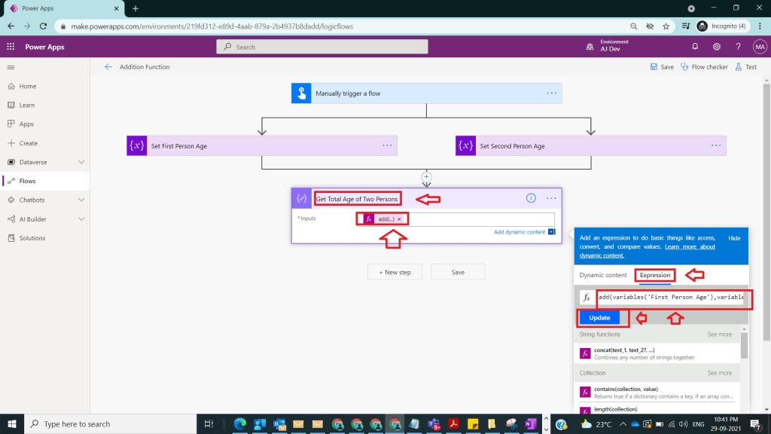Click the notifications bell icon
771x434 pixels.
(695, 47)
